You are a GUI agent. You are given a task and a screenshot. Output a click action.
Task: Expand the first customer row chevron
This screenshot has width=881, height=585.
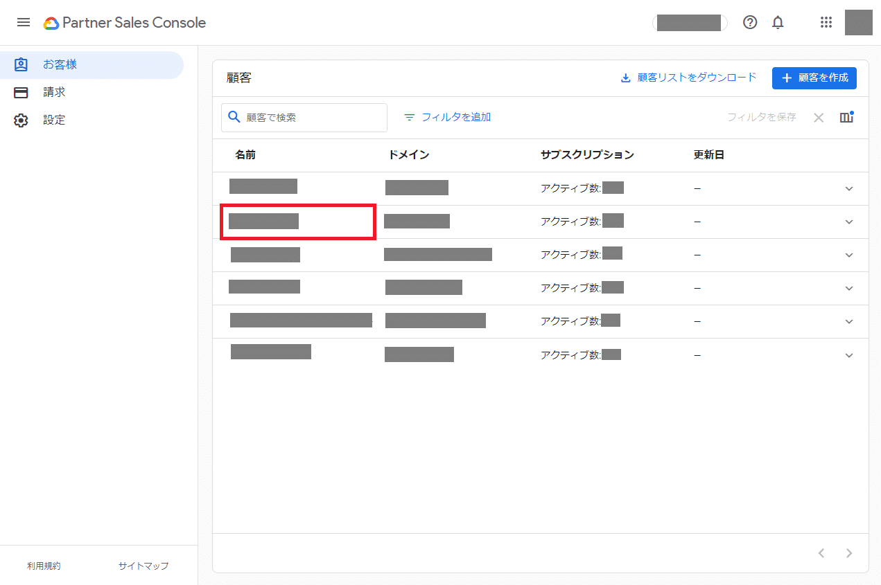coord(849,189)
